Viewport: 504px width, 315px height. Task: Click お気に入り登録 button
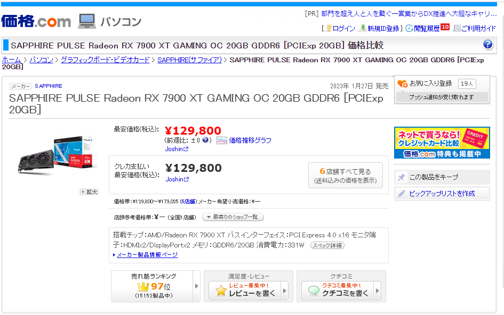click(431, 84)
